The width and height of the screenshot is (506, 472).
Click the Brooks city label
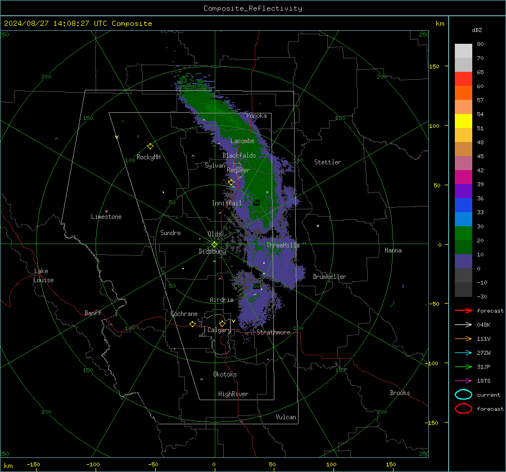point(400,393)
